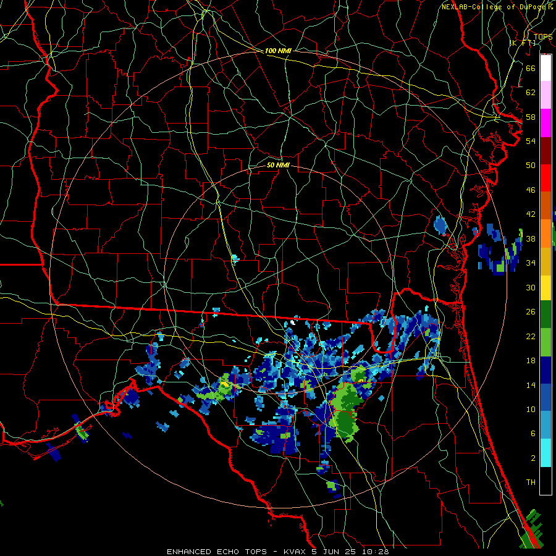Click the "5 JUN 25" date text
The image size is (556, 556).
coord(335,552)
